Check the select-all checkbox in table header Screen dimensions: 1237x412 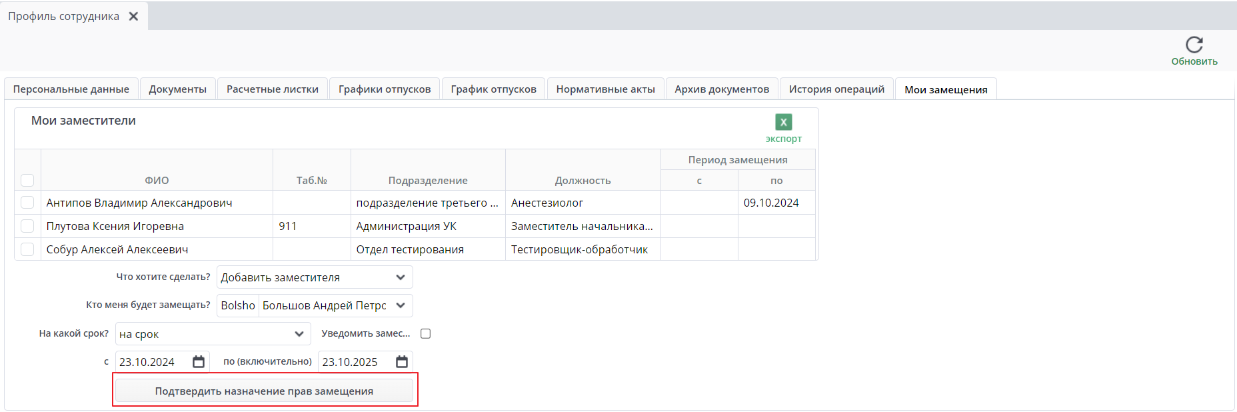(x=27, y=180)
